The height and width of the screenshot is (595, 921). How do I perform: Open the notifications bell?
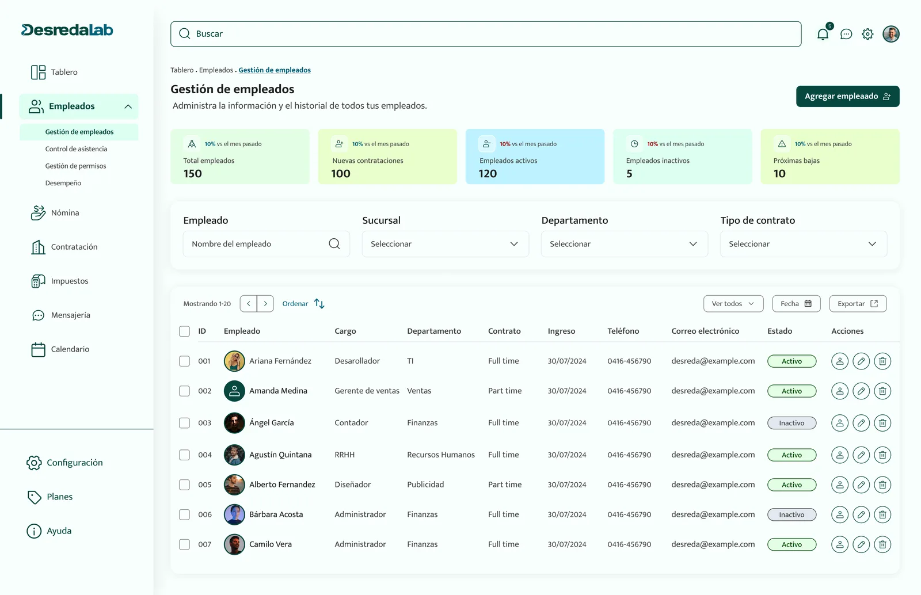tap(823, 34)
